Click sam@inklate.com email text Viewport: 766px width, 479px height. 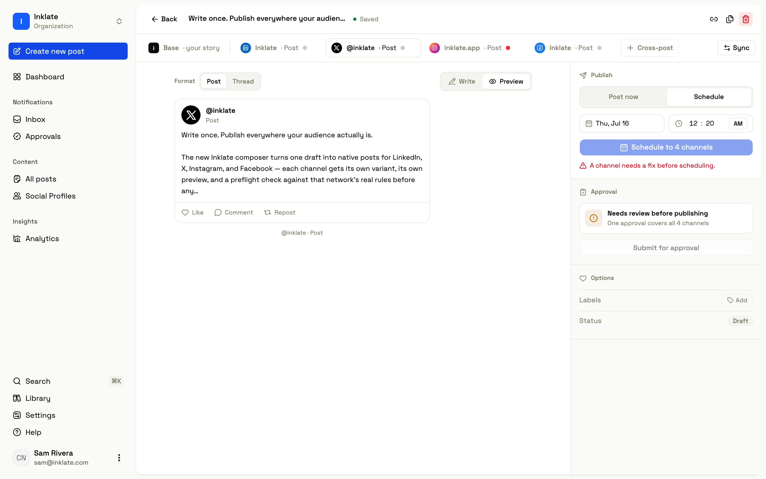61,463
